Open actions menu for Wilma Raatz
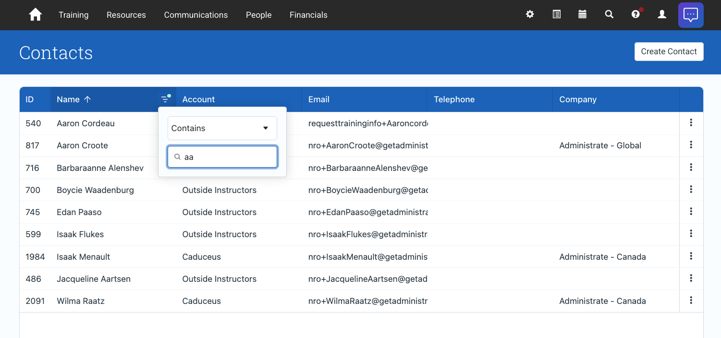This screenshot has width=721, height=338. 691,301
